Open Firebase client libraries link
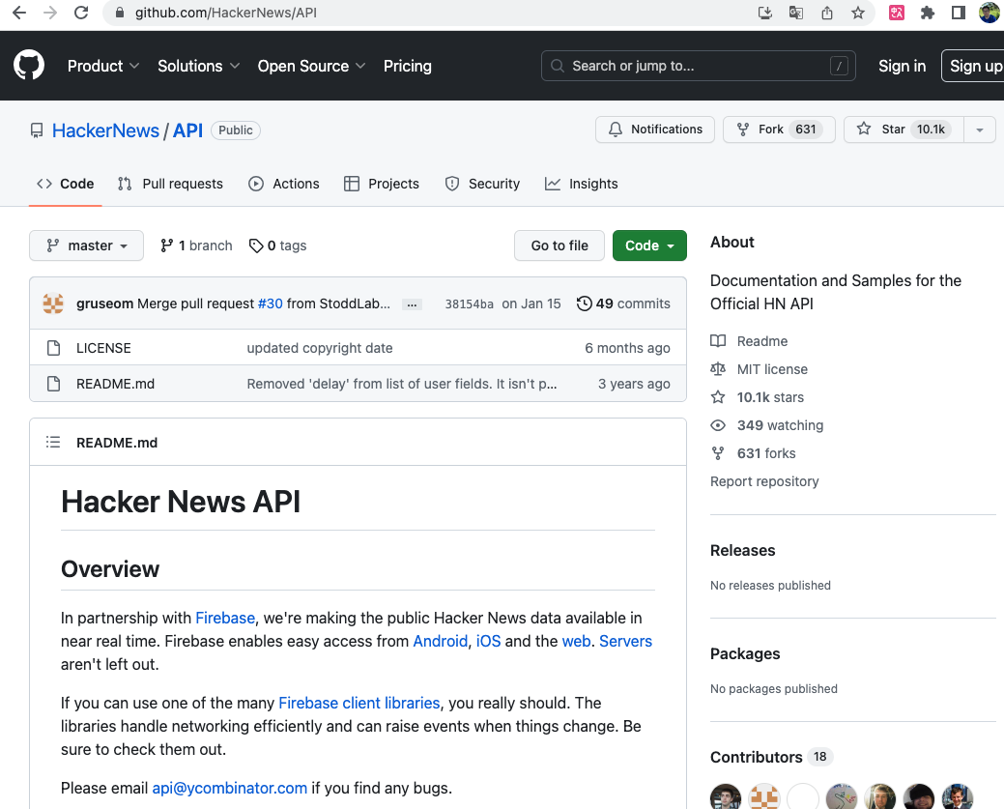This screenshot has height=809, width=1004. (x=359, y=704)
